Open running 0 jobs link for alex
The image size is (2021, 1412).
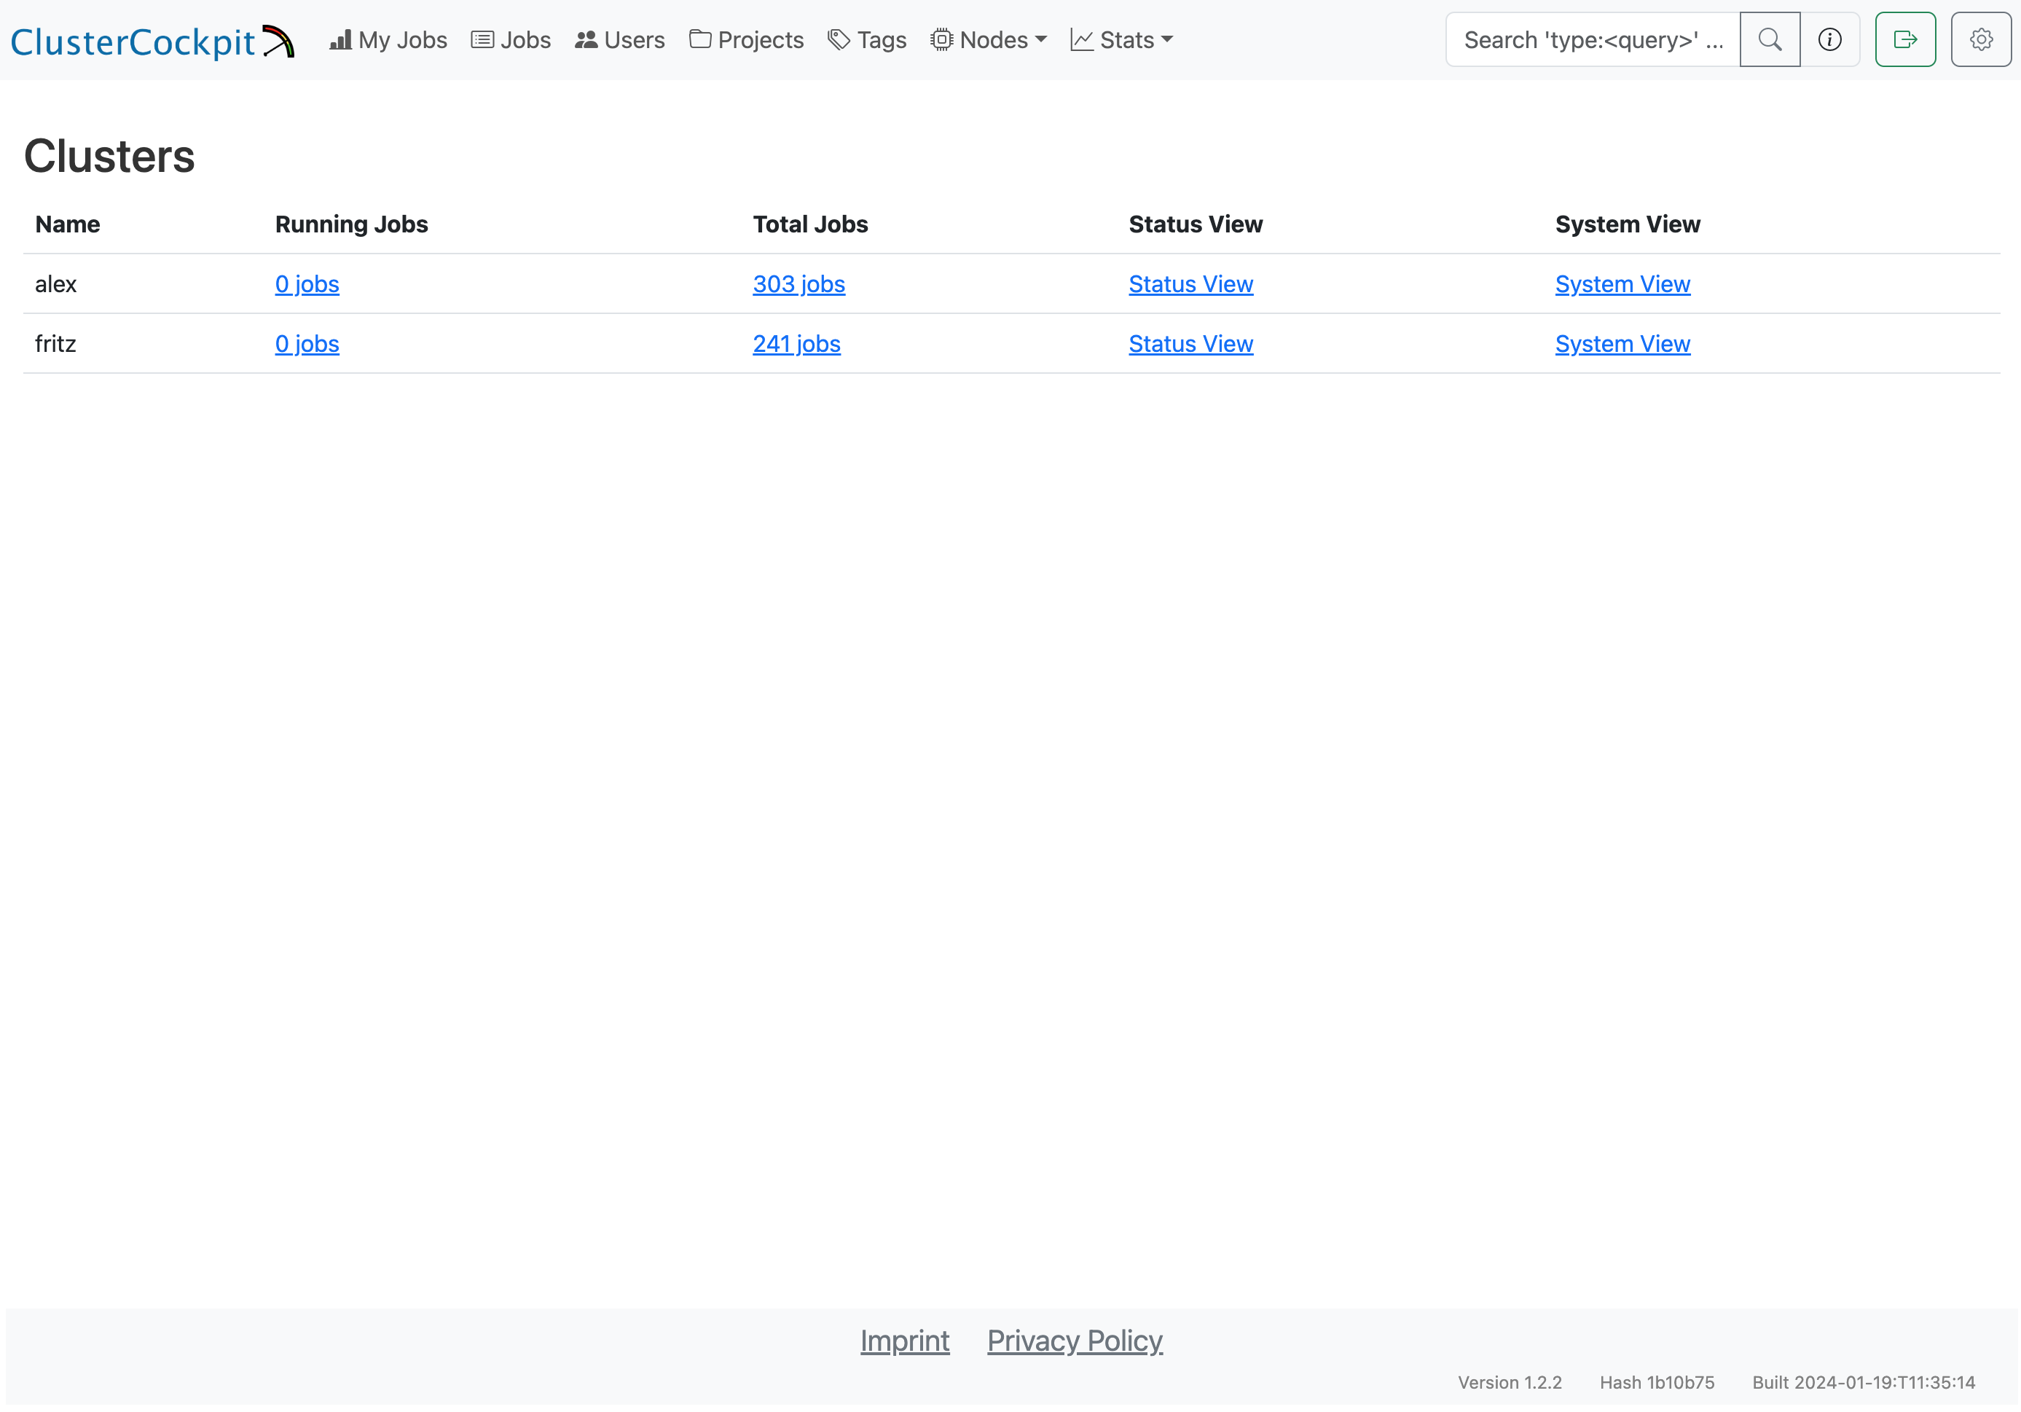[x=306, y=284]
